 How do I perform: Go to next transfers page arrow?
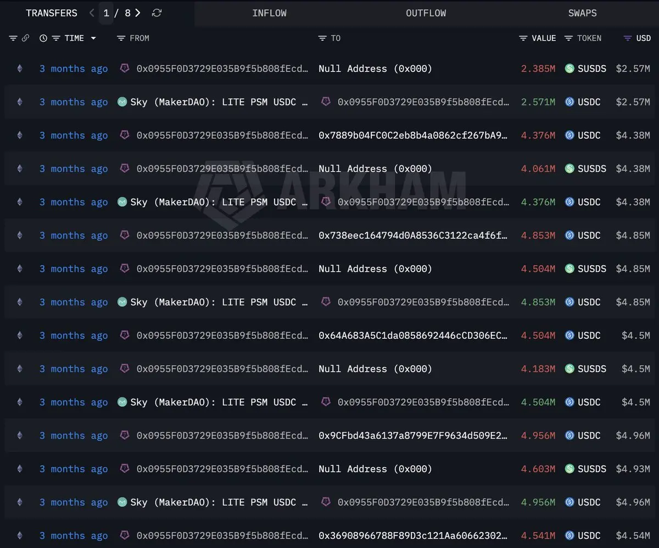(138, 13)
